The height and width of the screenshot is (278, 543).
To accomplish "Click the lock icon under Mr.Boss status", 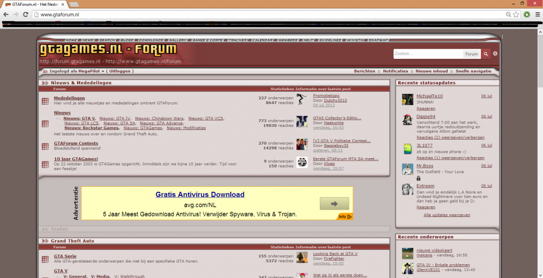I will (x=418, y=178).
